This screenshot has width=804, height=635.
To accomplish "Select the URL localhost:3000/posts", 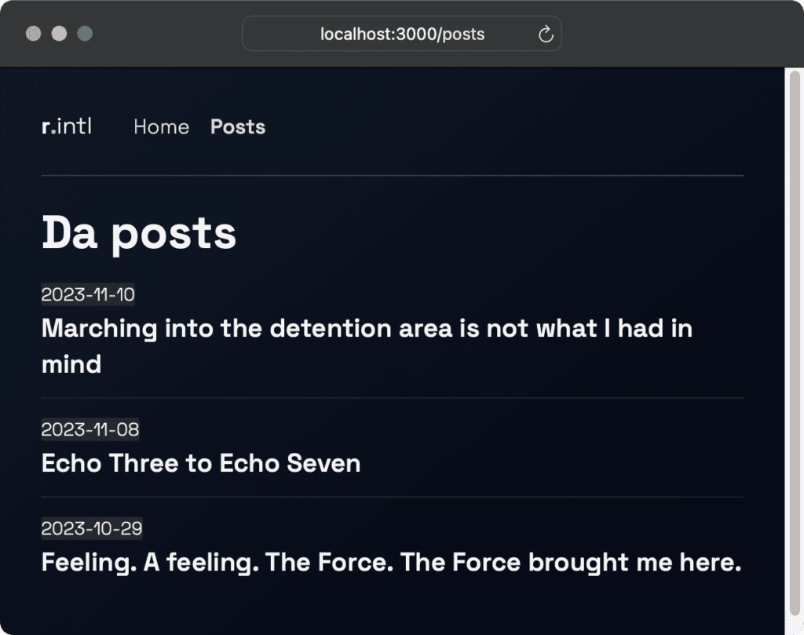I will pyautogui.click(x=401, y=34).
